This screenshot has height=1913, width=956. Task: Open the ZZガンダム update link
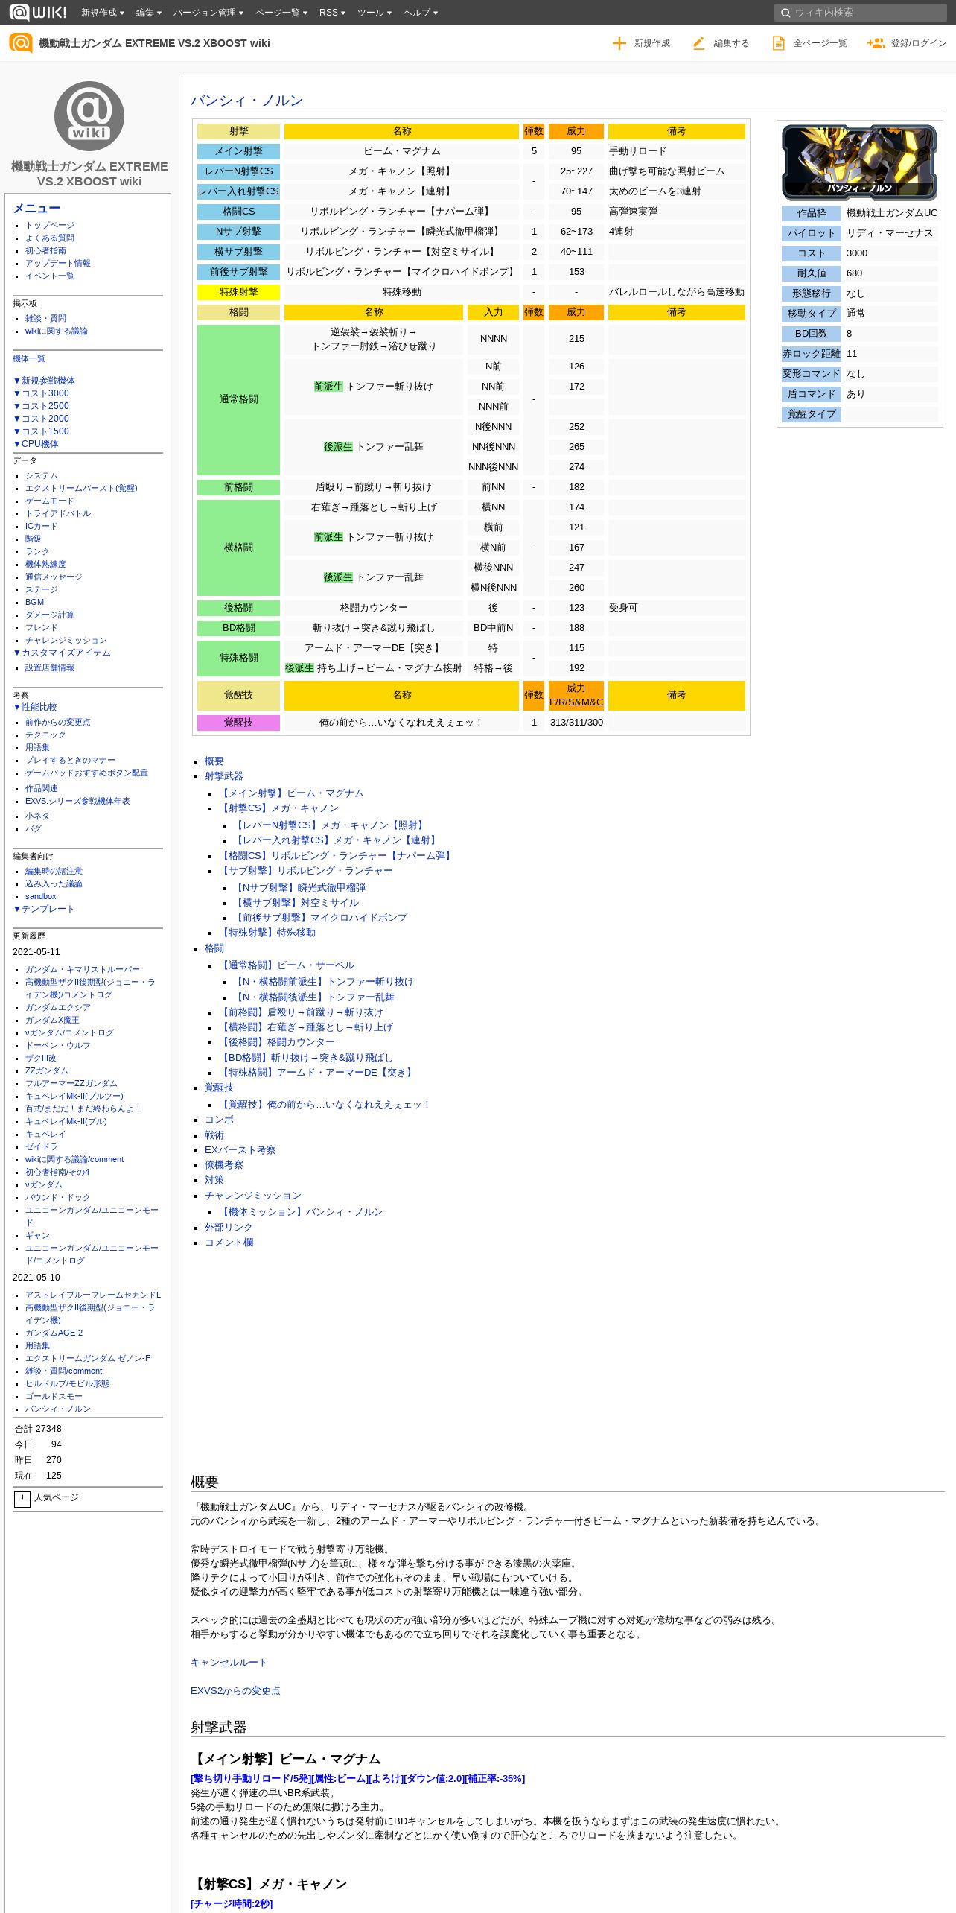47,1070
